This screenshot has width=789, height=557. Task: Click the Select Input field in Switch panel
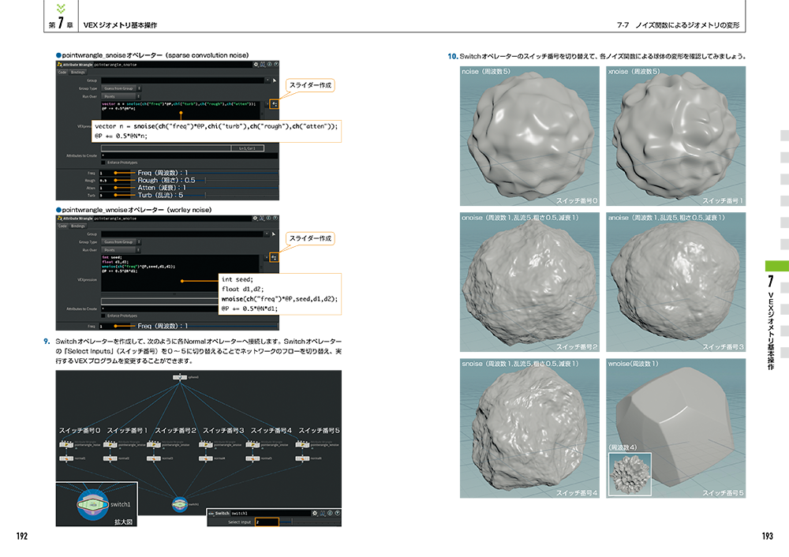tap(267, 521)
